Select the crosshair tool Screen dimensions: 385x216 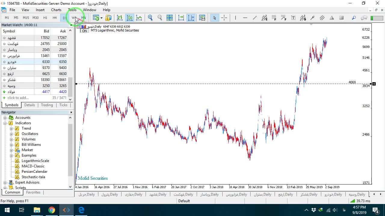click(224, 18)
